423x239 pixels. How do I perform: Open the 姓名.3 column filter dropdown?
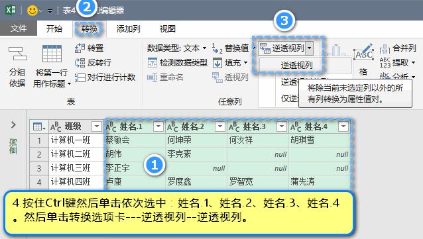[282, 126]
